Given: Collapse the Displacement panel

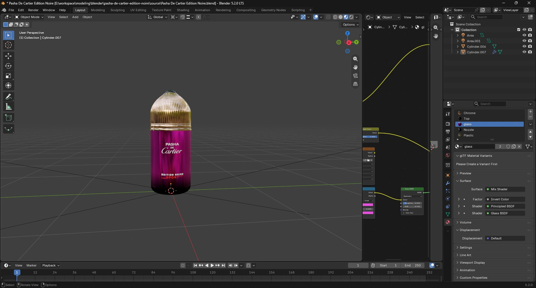Looking at the screenshot, I should (x=470, y=230).
